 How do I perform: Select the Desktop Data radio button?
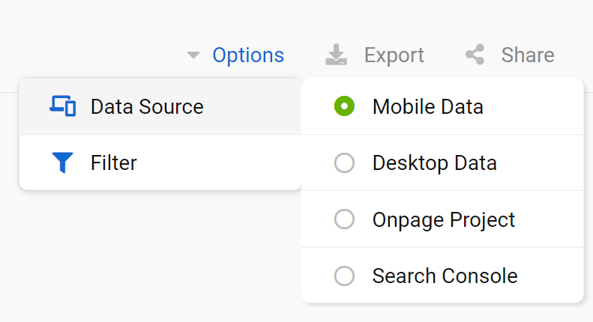pyautogui.click(x=344, y=163)
